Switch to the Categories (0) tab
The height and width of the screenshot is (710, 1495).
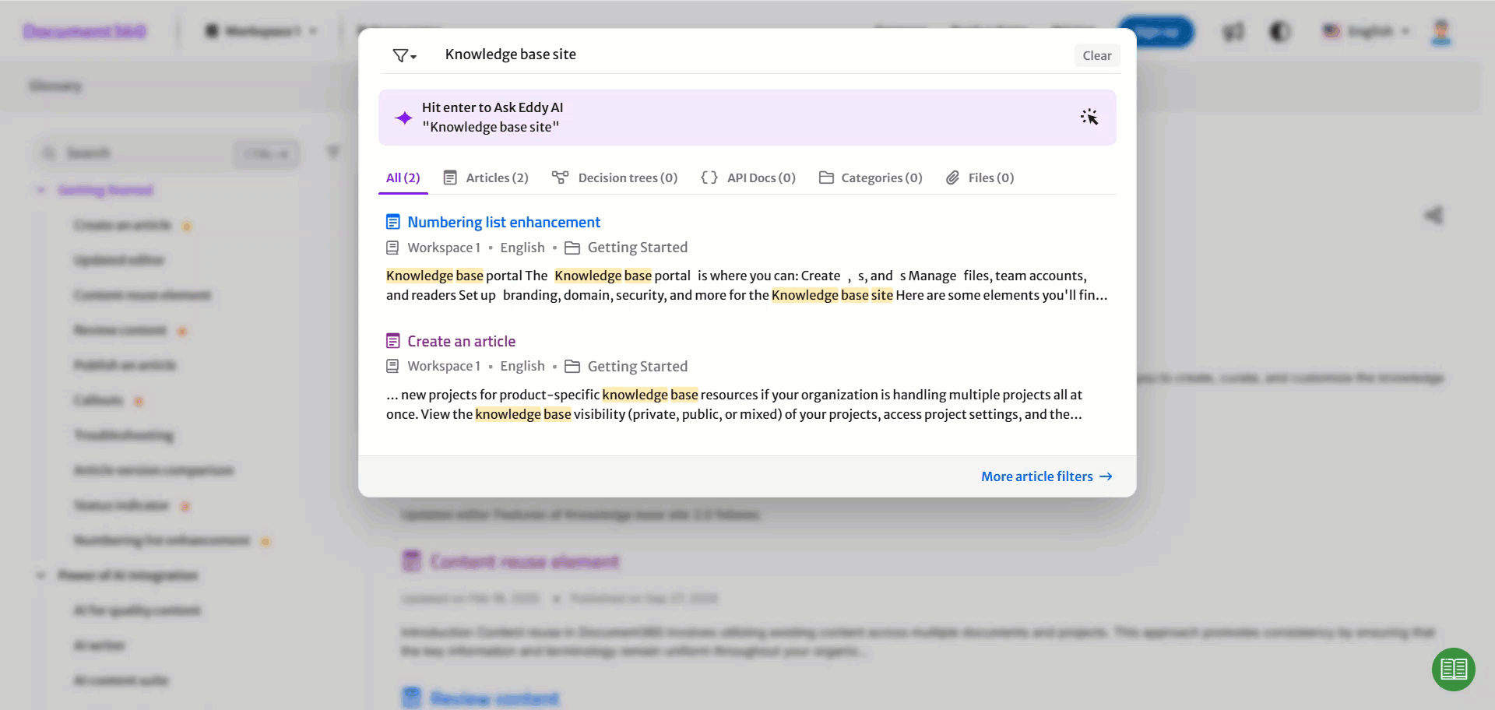(x=871, y=177)
